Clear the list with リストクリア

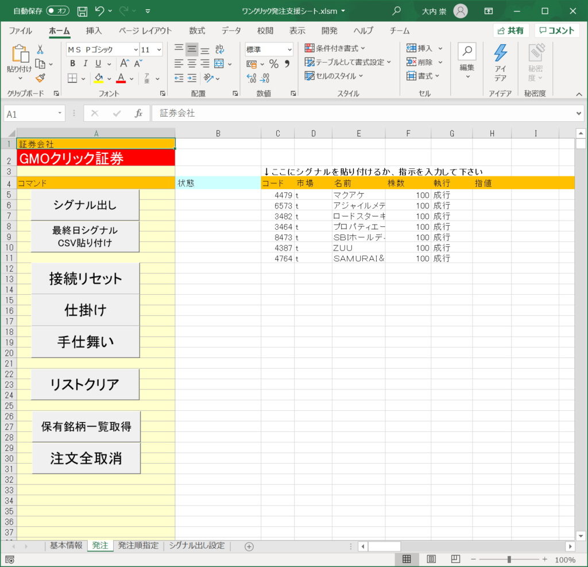85,384
